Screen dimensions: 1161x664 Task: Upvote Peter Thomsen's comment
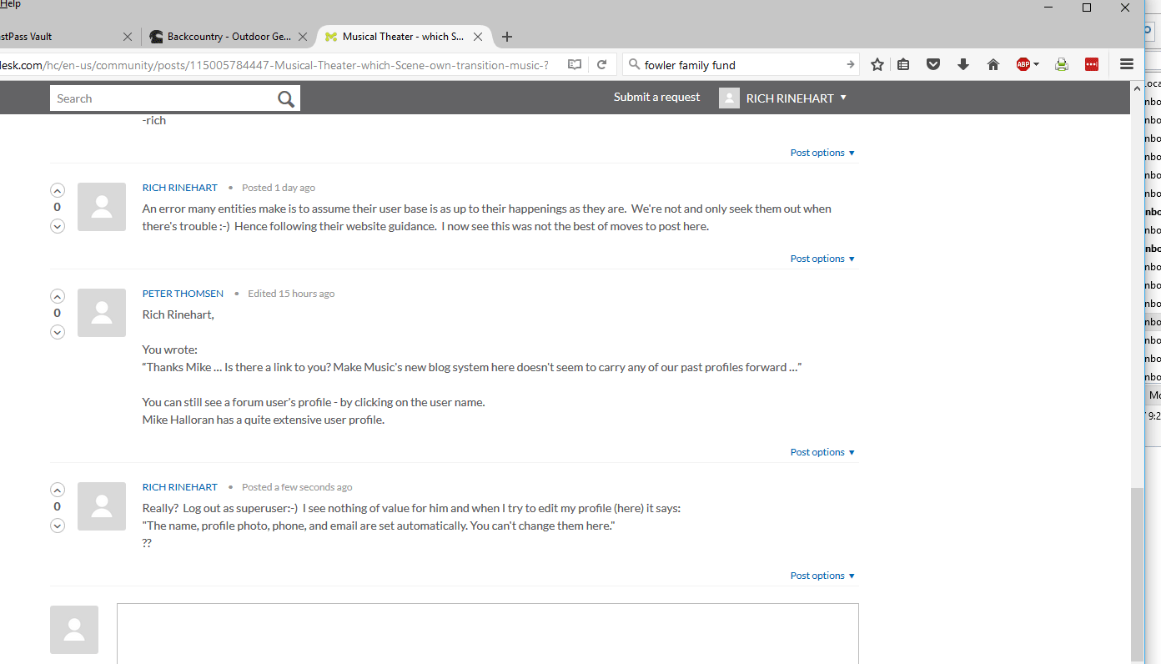tap(58, 296)
